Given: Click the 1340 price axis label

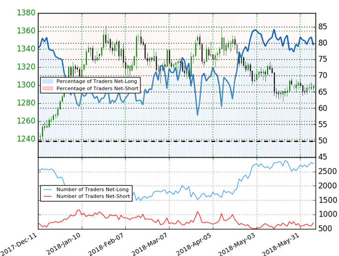Looking at the screenshot, I should click(x=26, y=49).
